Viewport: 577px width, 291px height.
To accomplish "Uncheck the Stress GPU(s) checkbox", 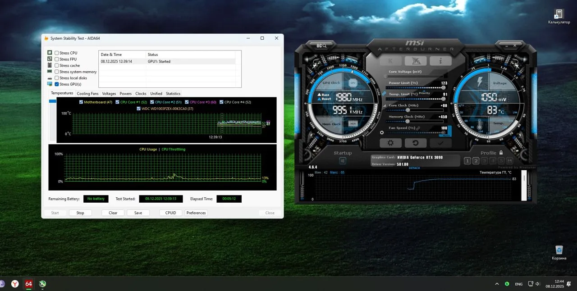I will pos(57,84).
